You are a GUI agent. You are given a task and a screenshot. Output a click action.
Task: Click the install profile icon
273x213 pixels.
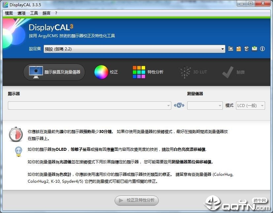[255, 49]
